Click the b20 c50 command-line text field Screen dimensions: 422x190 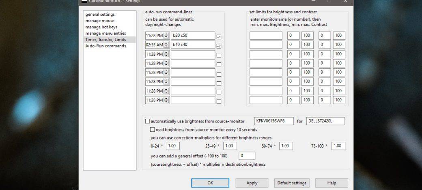click(193, 36)
